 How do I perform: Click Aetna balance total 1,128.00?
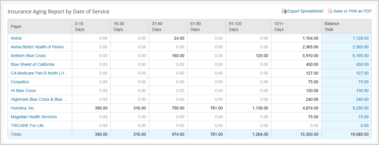point(360,38)
